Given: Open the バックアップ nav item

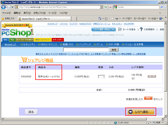Looking at the screenshot, I should tap(83, 44).
